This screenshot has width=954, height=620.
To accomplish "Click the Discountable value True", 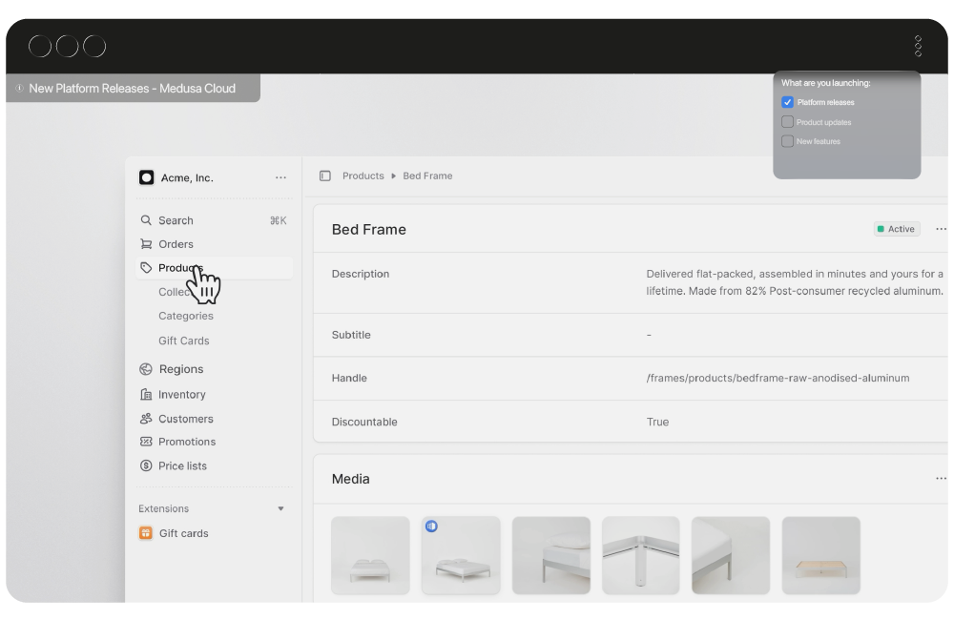I will [657, 423].
